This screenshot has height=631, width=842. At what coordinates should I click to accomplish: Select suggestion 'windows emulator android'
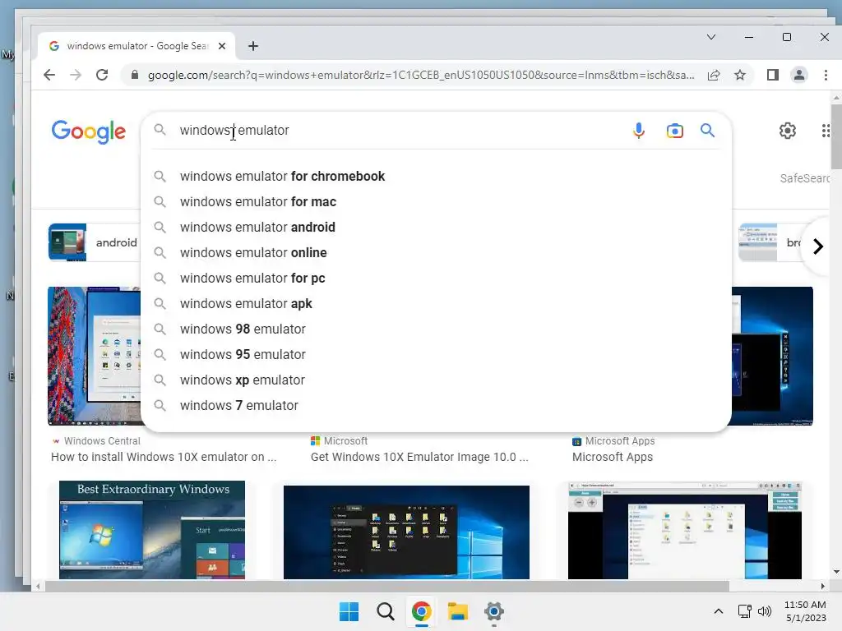[x=436, y=227]
